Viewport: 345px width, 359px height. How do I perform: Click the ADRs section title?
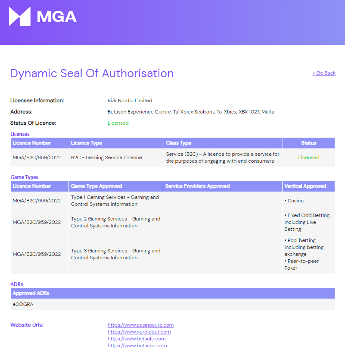point(17,284)
